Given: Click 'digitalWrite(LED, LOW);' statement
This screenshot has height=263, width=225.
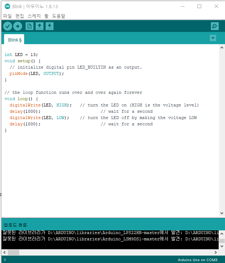Looking at the screenshot, I should 39,118.
